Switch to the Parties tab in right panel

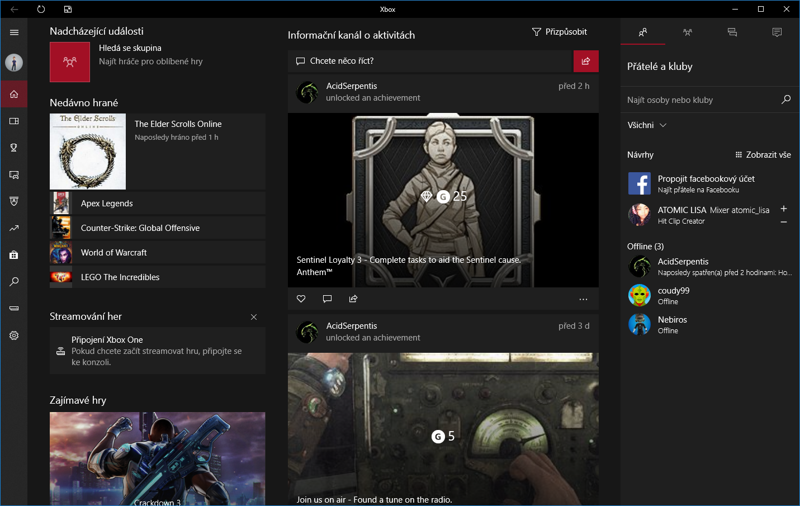pyautogui.click(x=688, y=32)
